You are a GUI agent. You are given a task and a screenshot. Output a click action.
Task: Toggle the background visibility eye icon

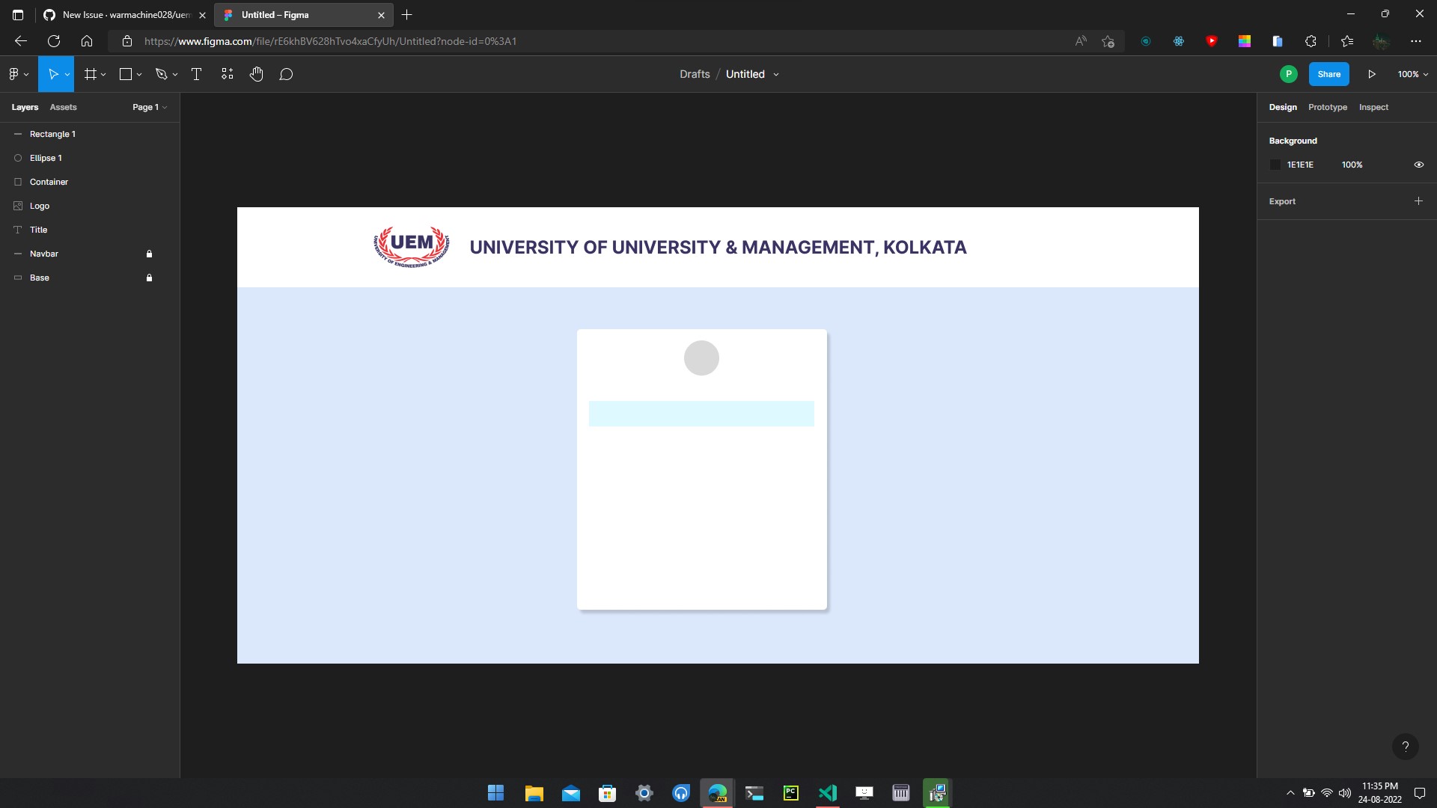pos(1418,165)
